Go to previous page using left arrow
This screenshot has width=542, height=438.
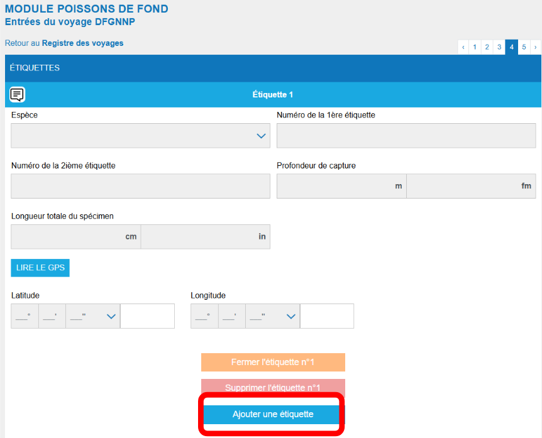pos(464,47)
